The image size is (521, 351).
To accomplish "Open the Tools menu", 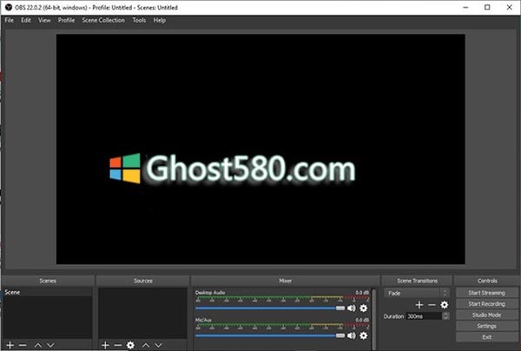I will (x=139, y=20).
